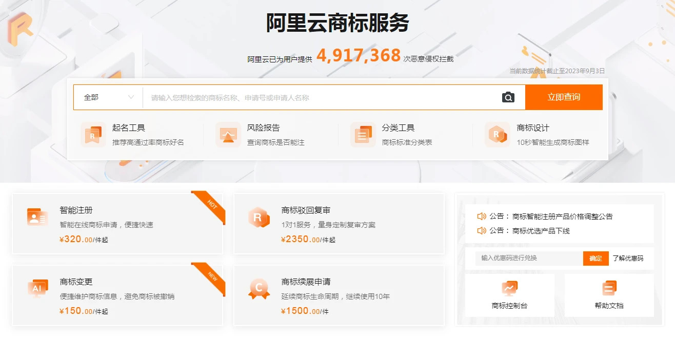Open the 商标设计 link

point(533,128)
